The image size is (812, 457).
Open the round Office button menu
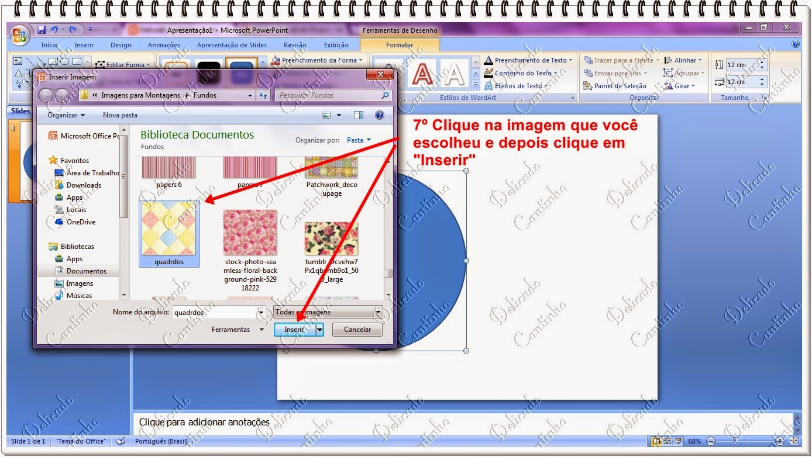(18, 34)
